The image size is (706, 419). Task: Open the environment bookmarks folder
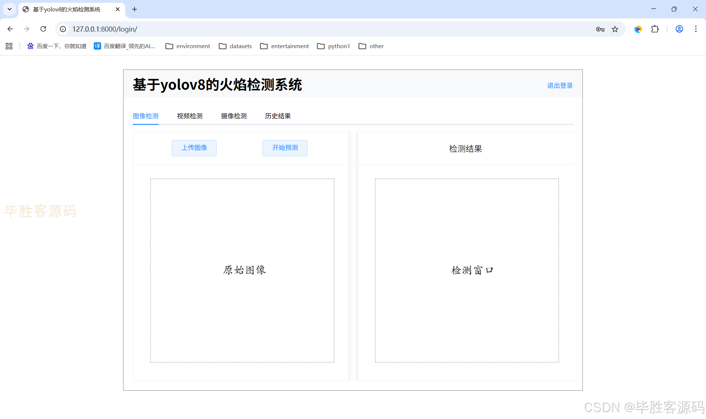coord(188,46)
